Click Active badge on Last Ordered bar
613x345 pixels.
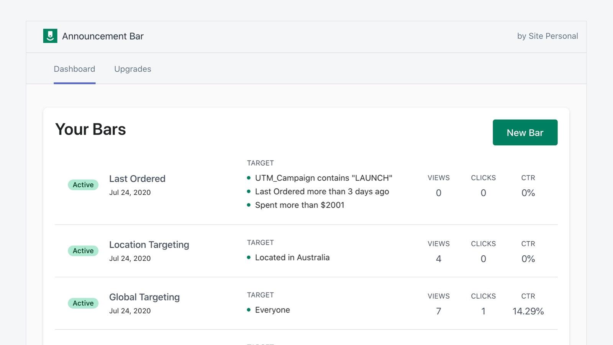(83, 185)
